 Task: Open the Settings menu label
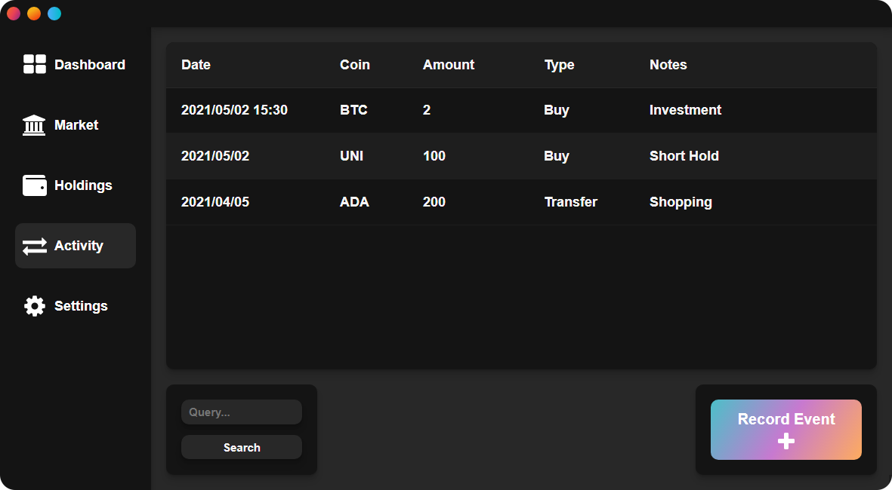(x=81, y=306)
